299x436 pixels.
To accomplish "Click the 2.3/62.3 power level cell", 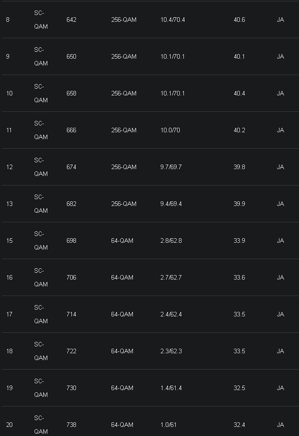I will 171,351.
